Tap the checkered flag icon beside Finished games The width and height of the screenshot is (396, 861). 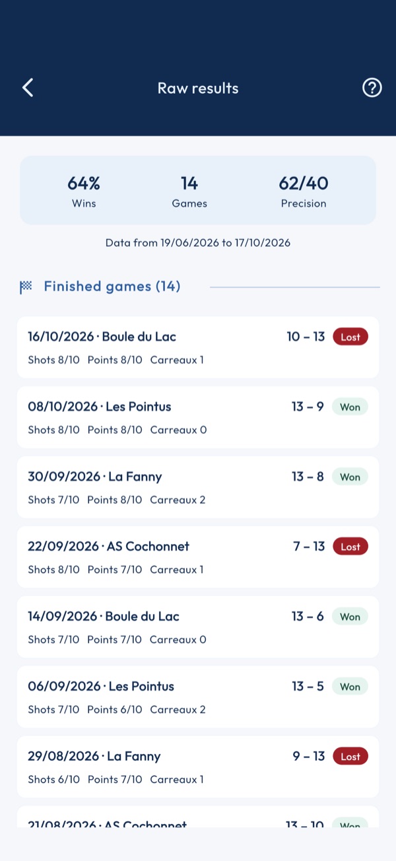point(26,287)
